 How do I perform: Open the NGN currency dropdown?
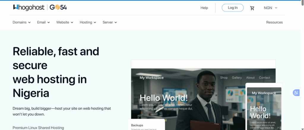click(x=271, y=8)
